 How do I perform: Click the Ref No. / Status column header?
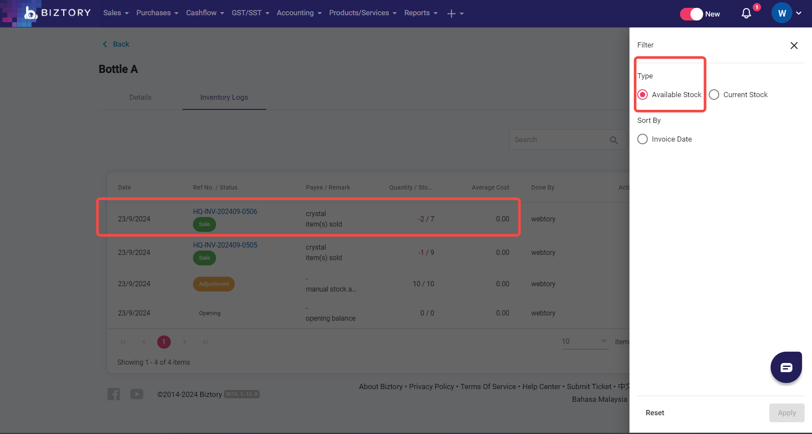click(215, 187)
